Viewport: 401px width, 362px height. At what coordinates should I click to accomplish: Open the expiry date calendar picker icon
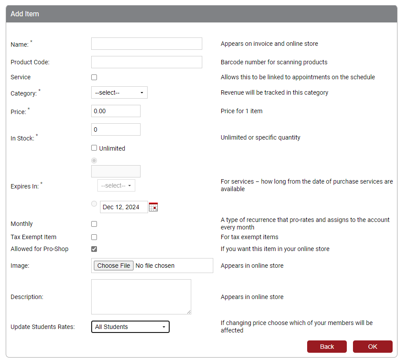click(x=153, y=207)
